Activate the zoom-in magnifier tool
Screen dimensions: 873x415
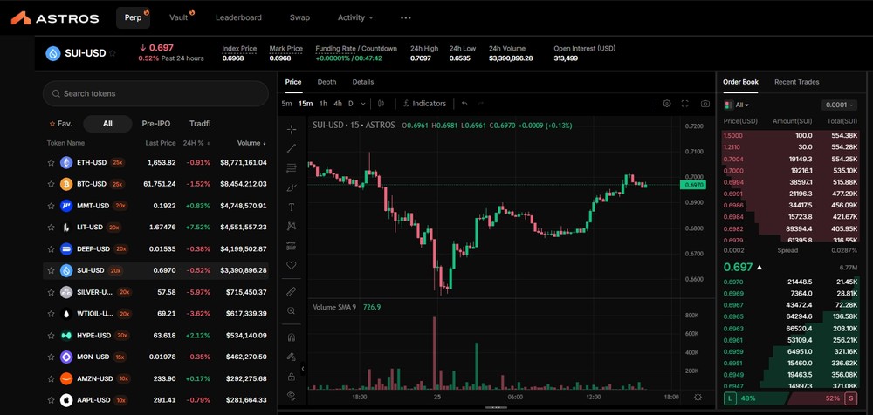pyautogui.click(x=292, y=311)
